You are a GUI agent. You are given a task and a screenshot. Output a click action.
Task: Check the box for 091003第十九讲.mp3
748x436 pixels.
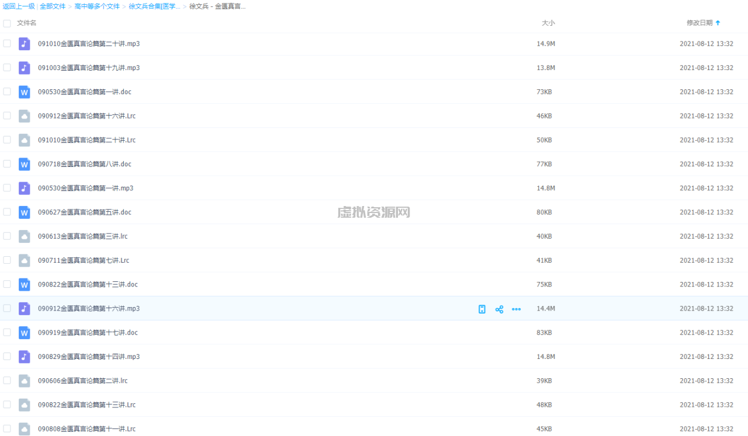click(x=7, y=67)
